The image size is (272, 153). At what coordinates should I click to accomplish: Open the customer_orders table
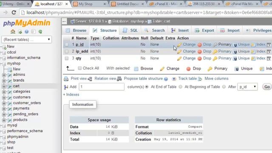click(x=27, y=103)
